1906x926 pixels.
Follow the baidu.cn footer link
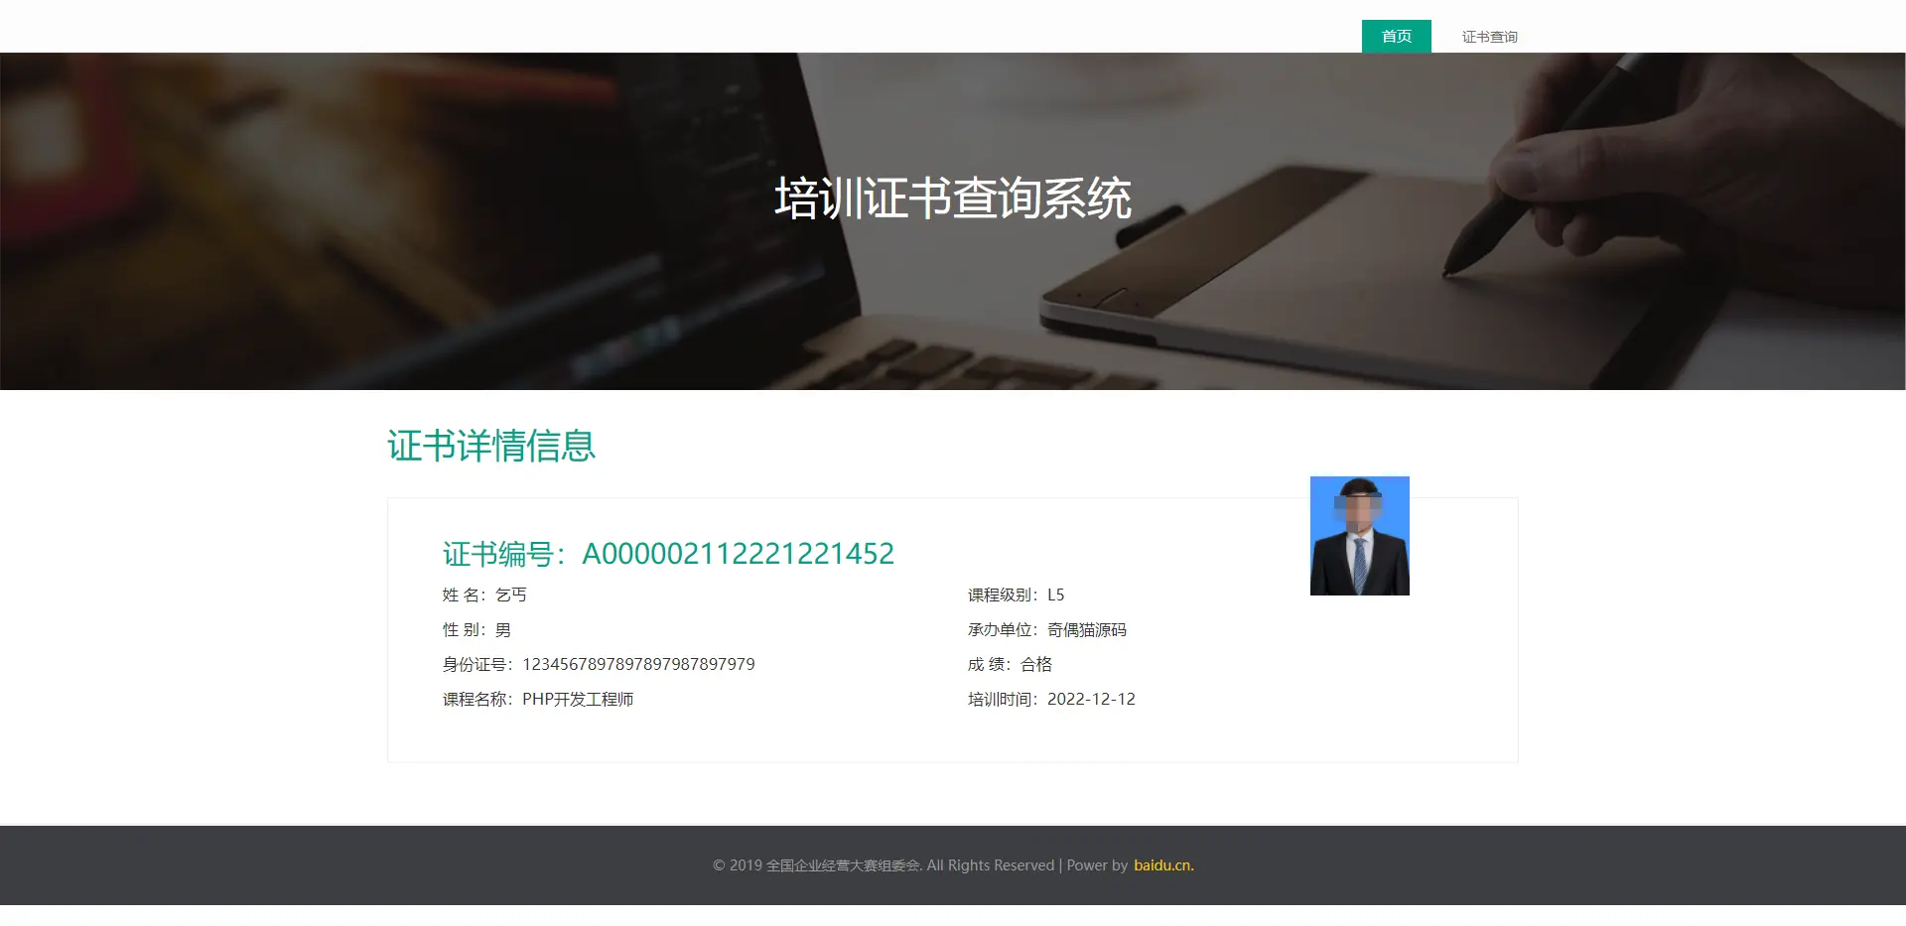pyautogui.click(x=1163, y=865)
